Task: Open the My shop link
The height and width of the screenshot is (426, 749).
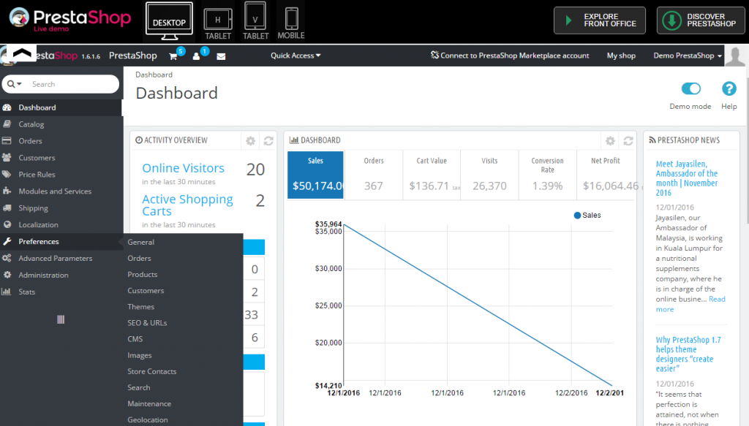Action: coord(621,56)
